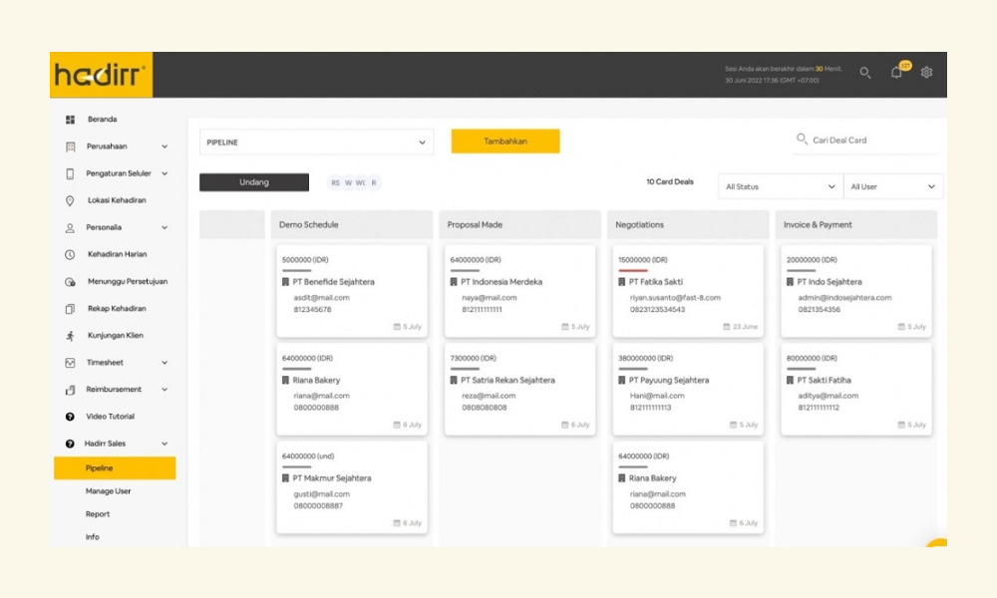
Task: Click Riana Bakery in Negotiations column
Action: click(652, 477)
